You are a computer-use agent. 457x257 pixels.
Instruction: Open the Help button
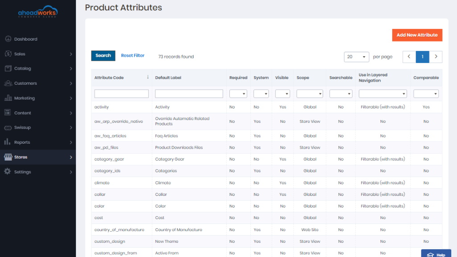(436, 254)
